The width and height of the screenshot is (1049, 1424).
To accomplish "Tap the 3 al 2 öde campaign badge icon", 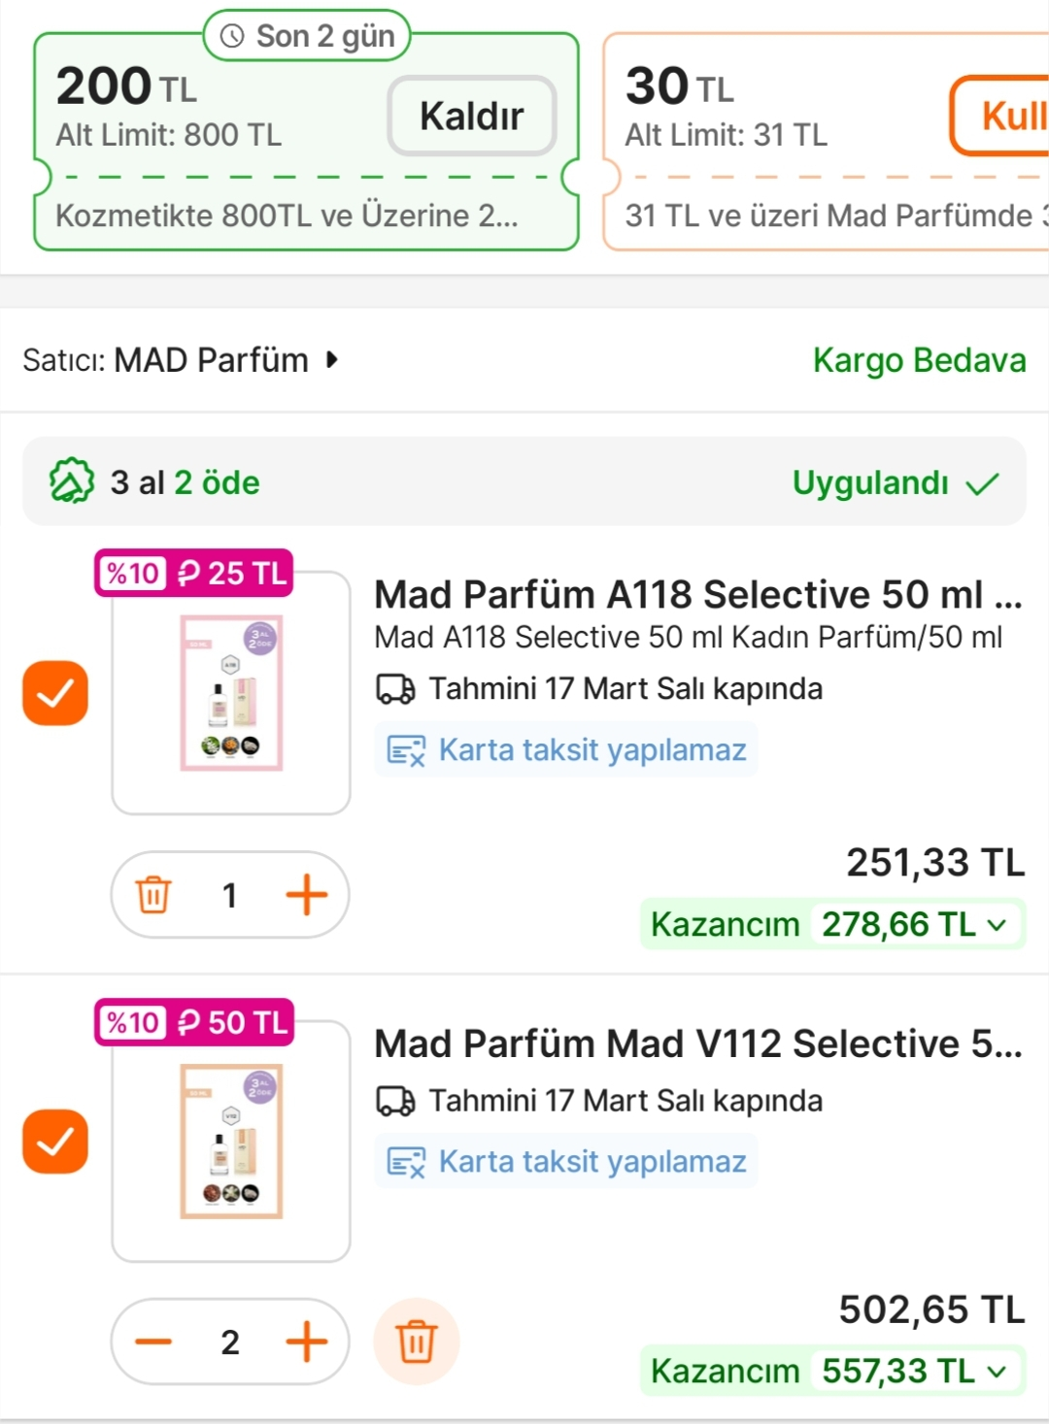I will (72, 481).
